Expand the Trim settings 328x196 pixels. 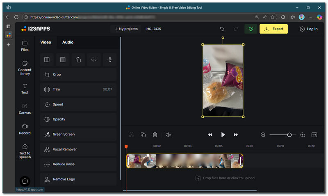[x=78, y=89]
